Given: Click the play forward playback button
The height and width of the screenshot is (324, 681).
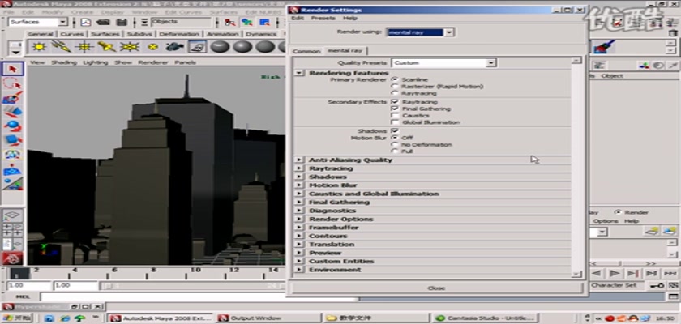Looking at the screenshot, I should 615,273.
